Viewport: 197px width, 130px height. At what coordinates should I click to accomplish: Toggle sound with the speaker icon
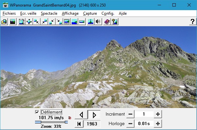click(x=98, y=22)
